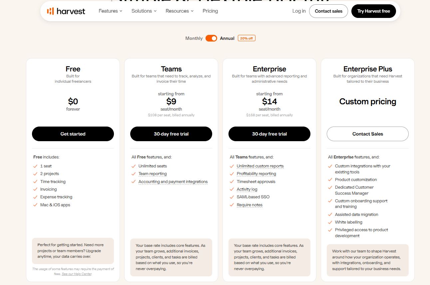Start the Enterprise 30-day free trial
The image size is (430, 285).
tap(269, 134)
